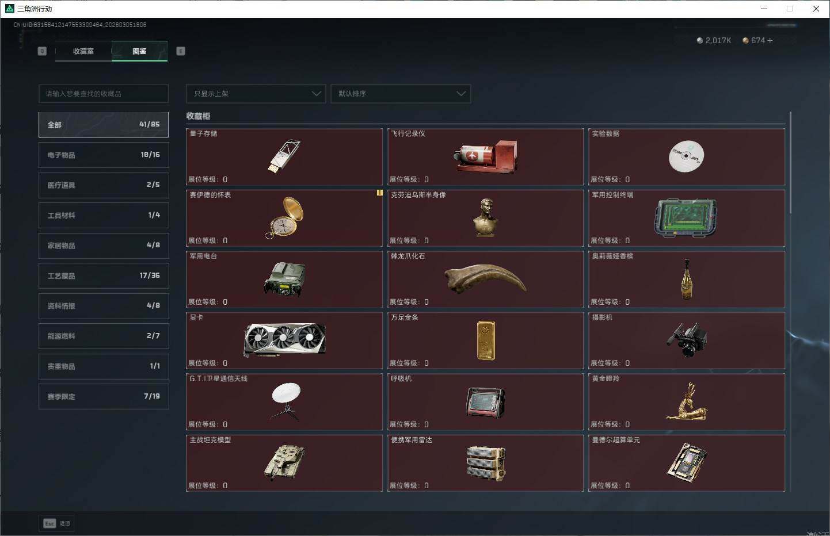Focus the collectible search input field
The image size is (830, 536).
tap(104, 94)
